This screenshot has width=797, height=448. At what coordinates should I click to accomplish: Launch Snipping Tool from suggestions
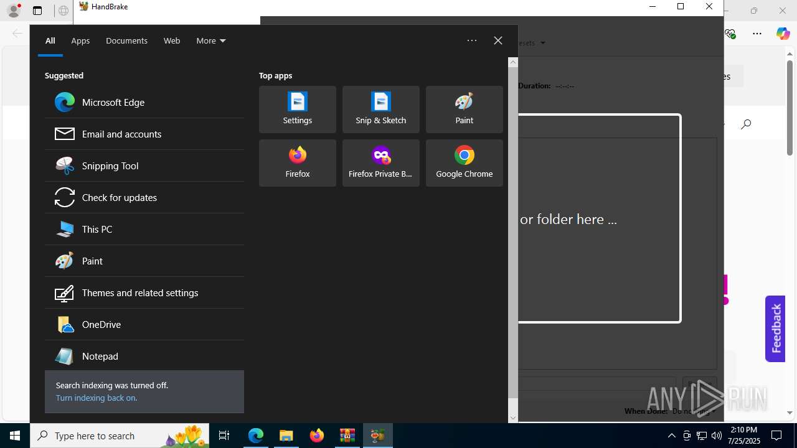pyautogui.click(x=144, y=166)
